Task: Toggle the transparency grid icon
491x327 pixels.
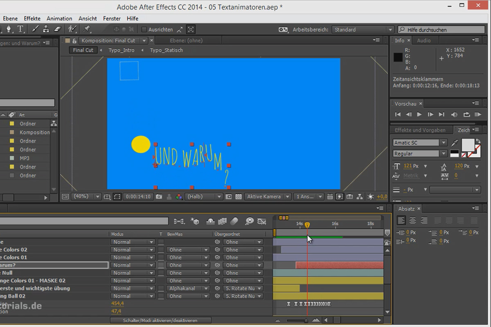Action: click(x=239, y=197)
